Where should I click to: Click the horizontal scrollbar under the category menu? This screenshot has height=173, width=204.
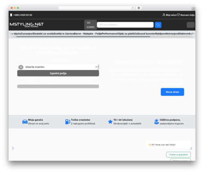click(83, 36)
